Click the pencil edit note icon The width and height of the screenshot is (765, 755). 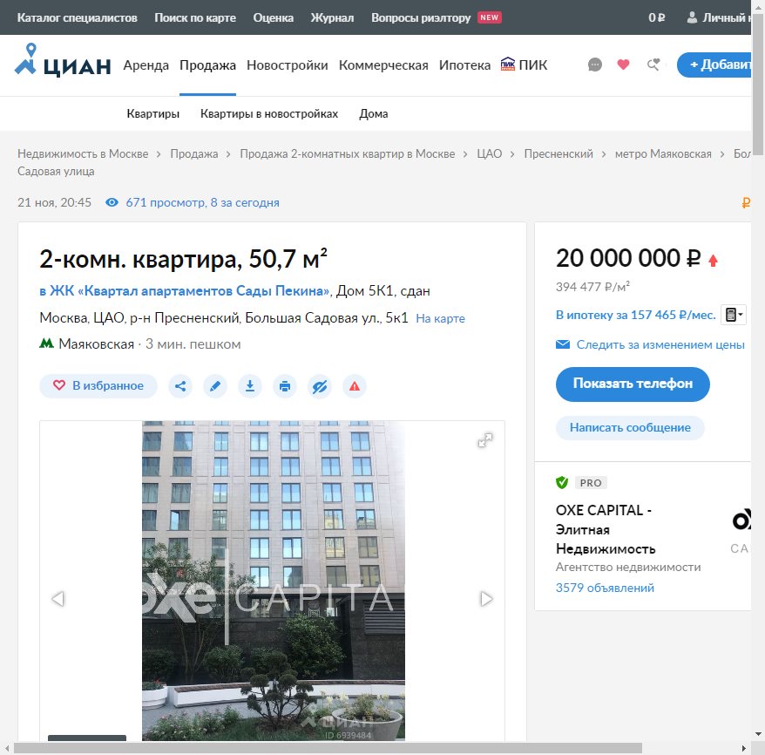(215, 386)
